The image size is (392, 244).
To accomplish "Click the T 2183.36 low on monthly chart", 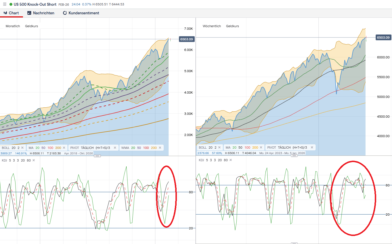I will [x=53, y=153].
